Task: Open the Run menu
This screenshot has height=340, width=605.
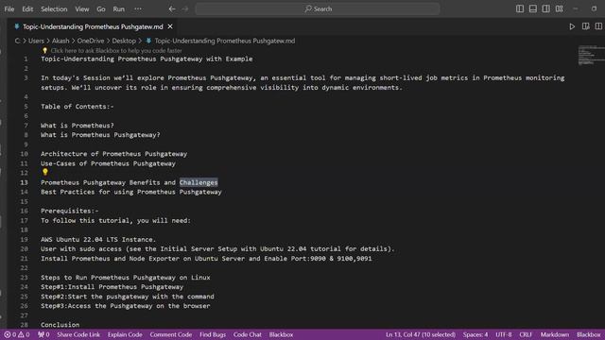Action: click(x=119, y=8)
